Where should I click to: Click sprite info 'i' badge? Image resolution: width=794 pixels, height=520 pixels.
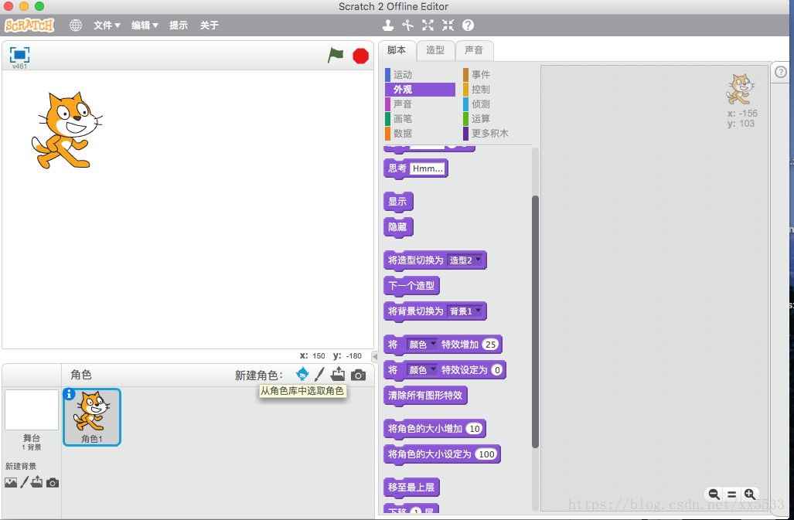pyautogui.click(x=70, y=394)
